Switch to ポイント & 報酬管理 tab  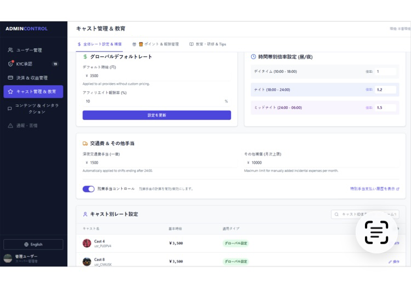click(x=156, y=44)
